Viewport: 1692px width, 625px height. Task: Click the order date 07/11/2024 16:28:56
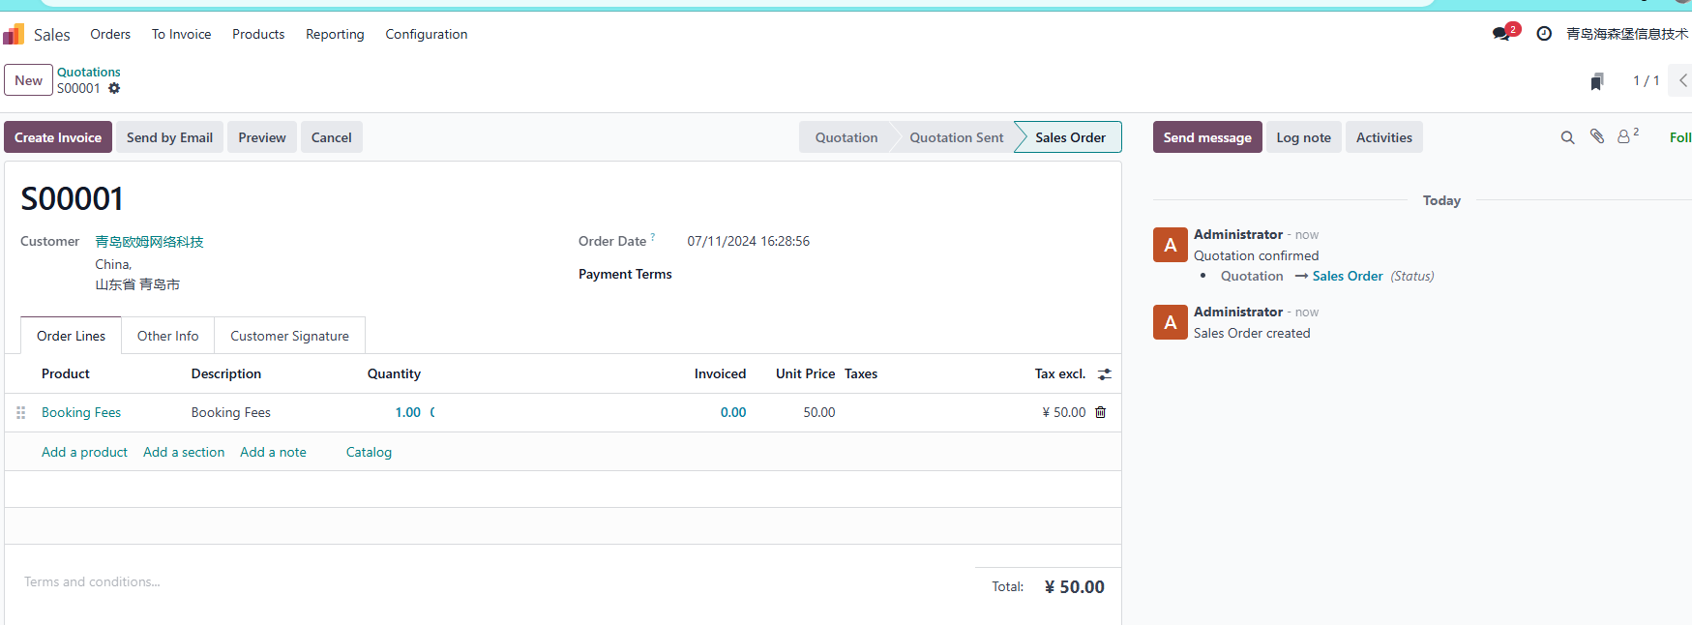(x=748, y=242)
